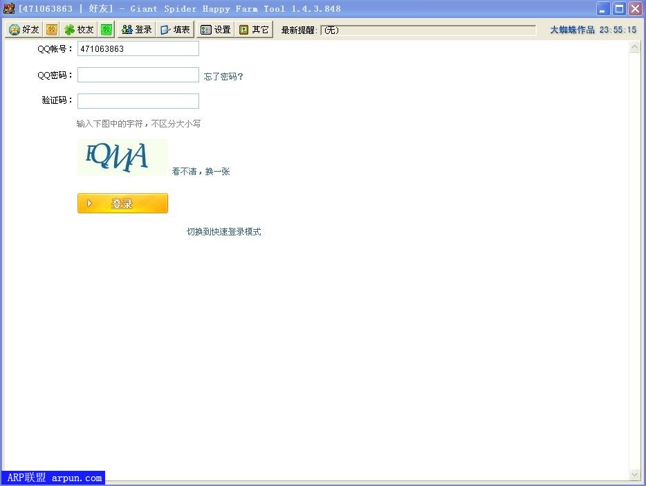The image size is (646, 486).
Task: Open the 好友 friends toolbar button
Action: [24, 30]
